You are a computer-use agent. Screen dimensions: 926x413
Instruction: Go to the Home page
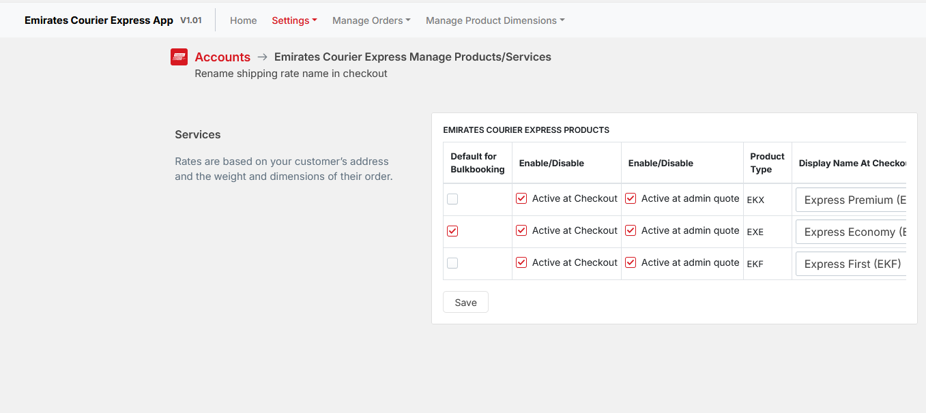[244, 20]
